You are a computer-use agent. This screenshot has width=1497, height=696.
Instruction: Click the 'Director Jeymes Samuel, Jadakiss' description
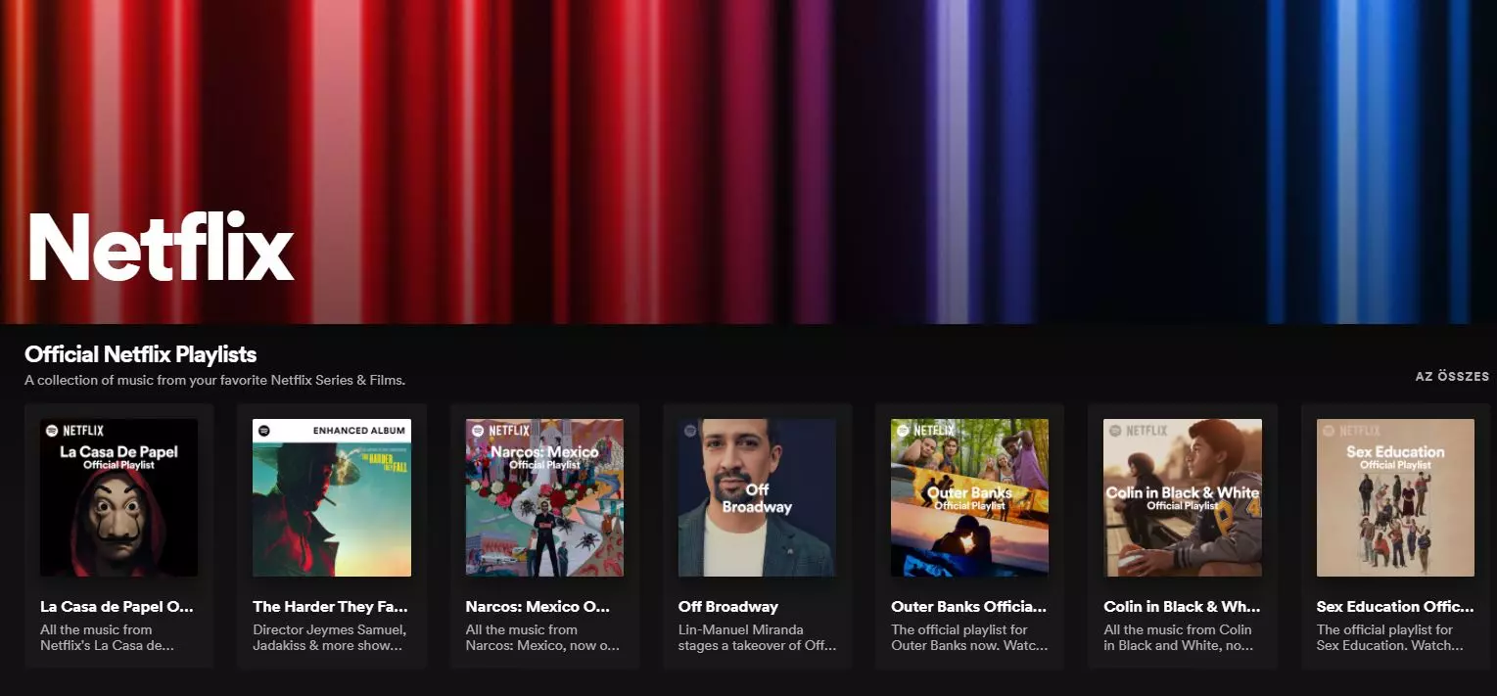point(329,637)
